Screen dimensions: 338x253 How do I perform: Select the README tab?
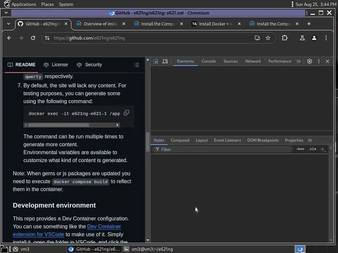tap(21, 65)
